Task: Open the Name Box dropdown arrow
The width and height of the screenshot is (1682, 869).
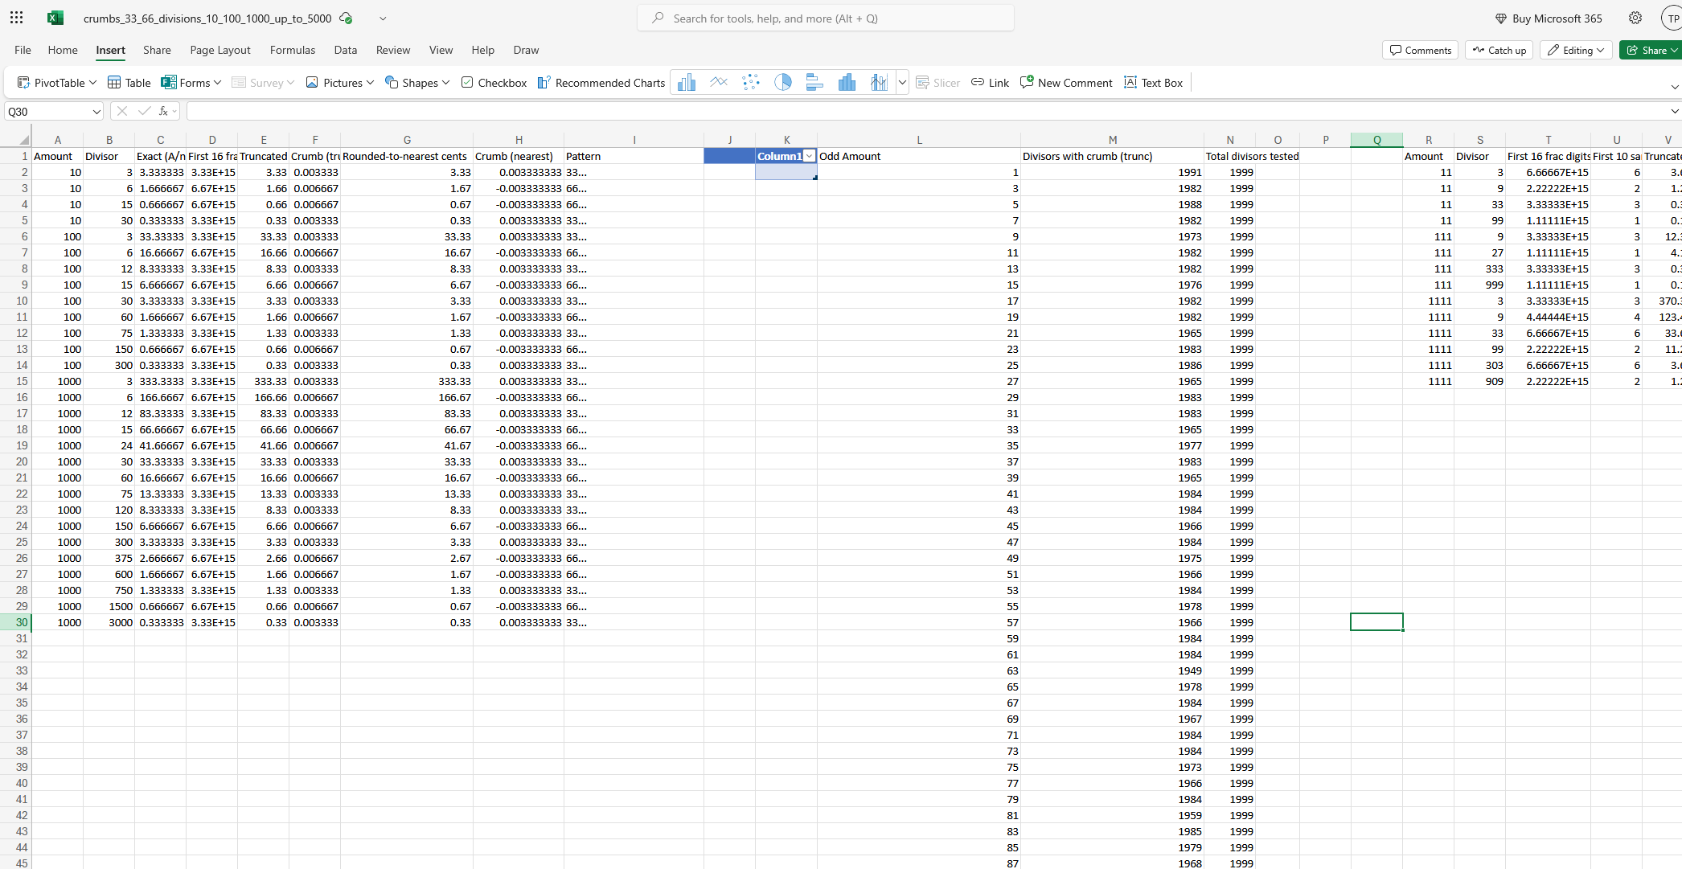Action: point(96,112)
